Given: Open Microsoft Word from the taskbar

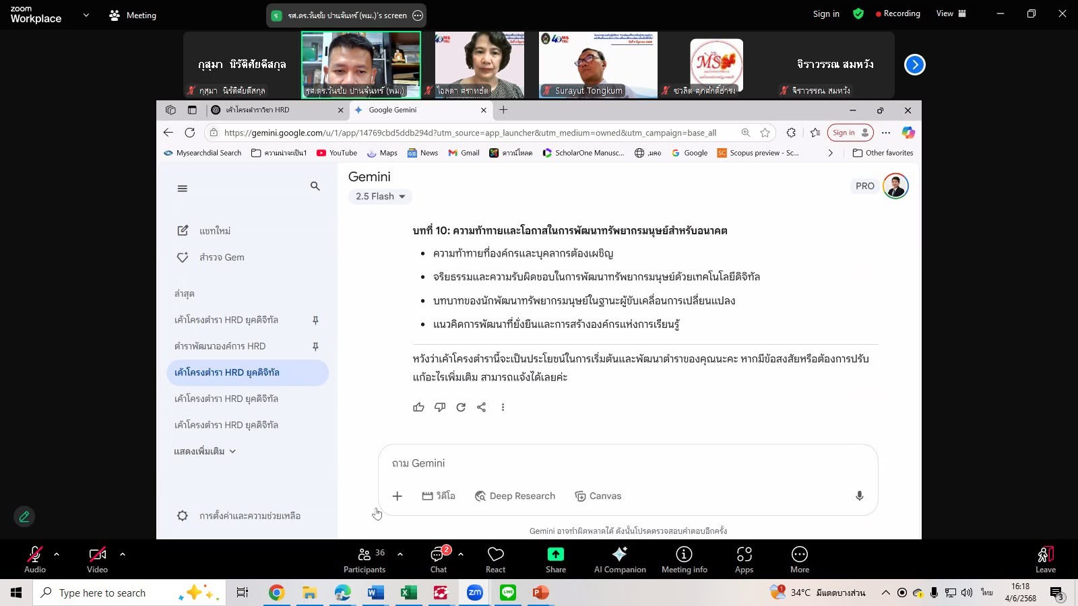Looking at the screenshot, I should 375,593.
